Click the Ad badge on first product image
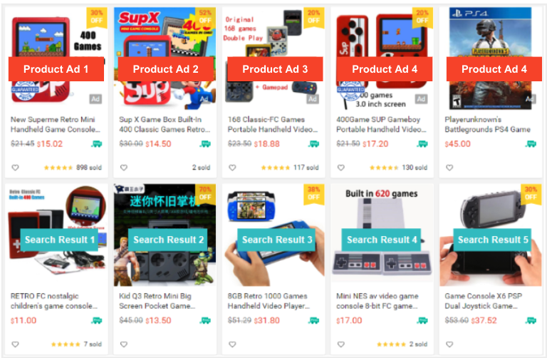 point(95,99)
